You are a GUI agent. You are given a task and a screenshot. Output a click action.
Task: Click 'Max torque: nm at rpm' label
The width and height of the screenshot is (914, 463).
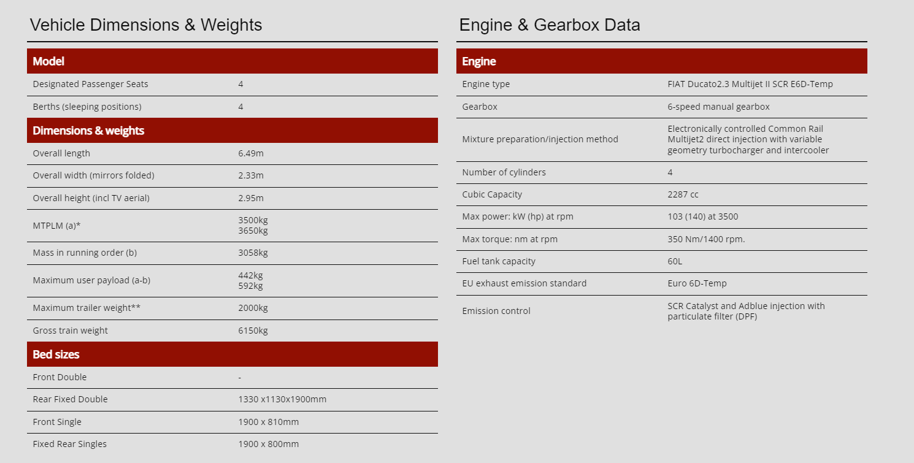510,239
